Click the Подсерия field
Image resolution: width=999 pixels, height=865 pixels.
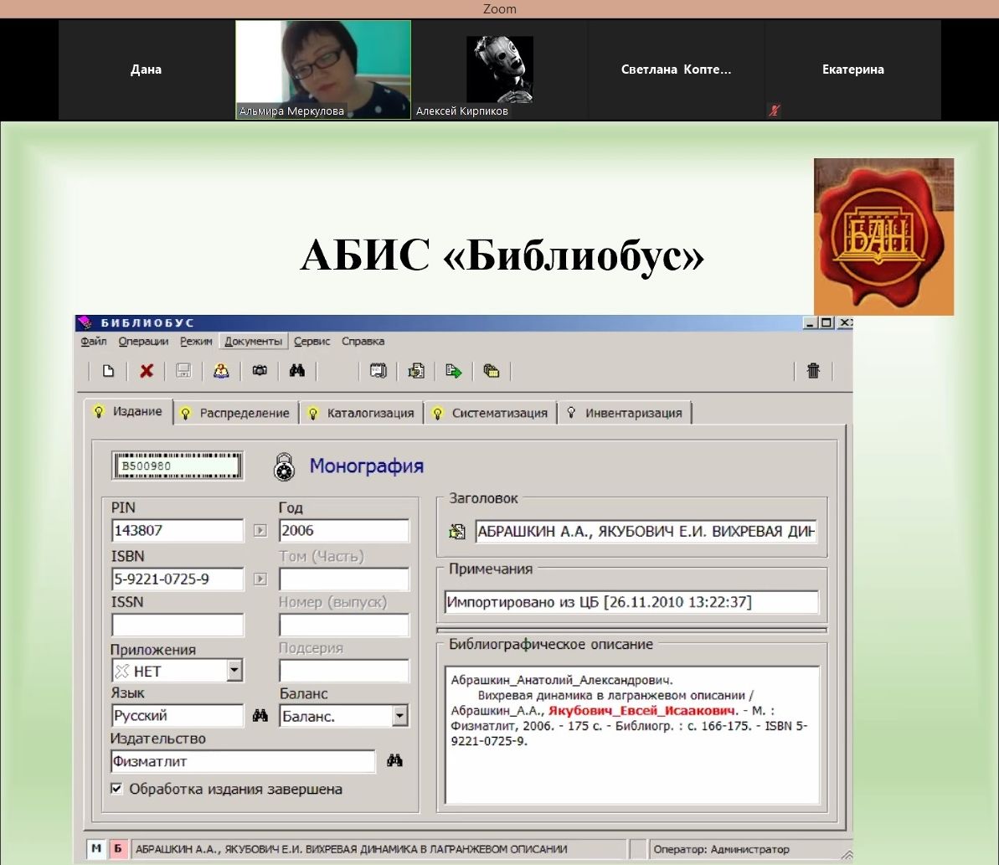(x=344, y=671)
